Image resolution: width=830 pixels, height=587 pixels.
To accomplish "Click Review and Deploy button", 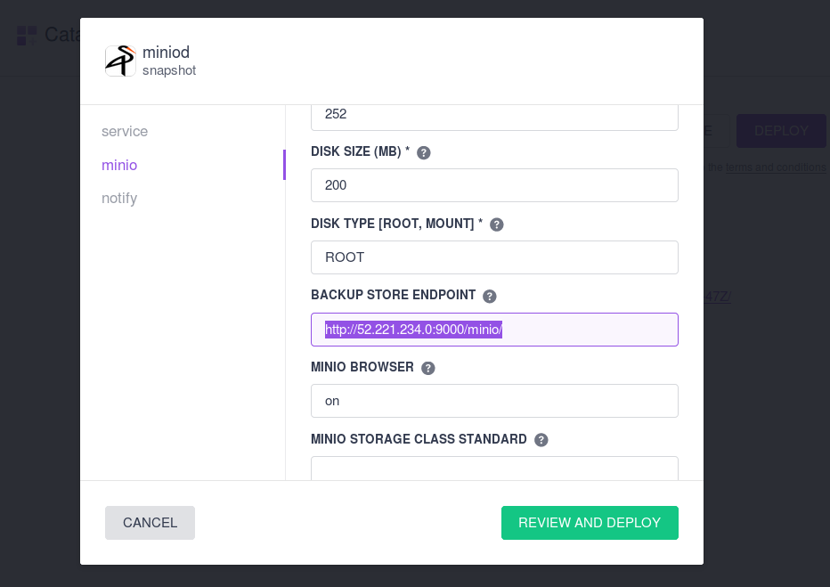I will (590, 523).
